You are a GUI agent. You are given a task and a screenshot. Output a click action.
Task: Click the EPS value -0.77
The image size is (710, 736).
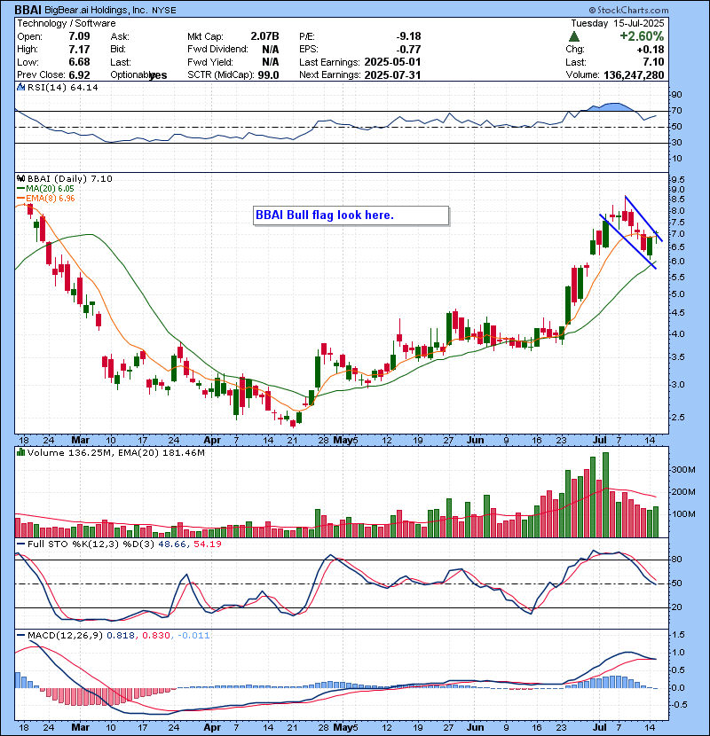click(408, 50)
